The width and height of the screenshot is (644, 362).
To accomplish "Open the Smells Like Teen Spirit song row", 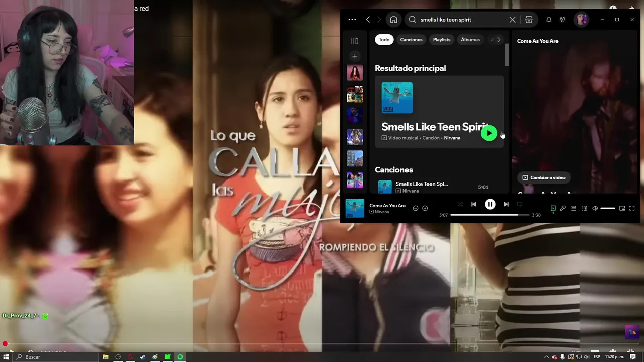I will (439, 187).
